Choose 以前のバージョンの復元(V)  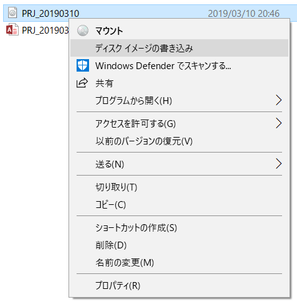tap(179, 141)
